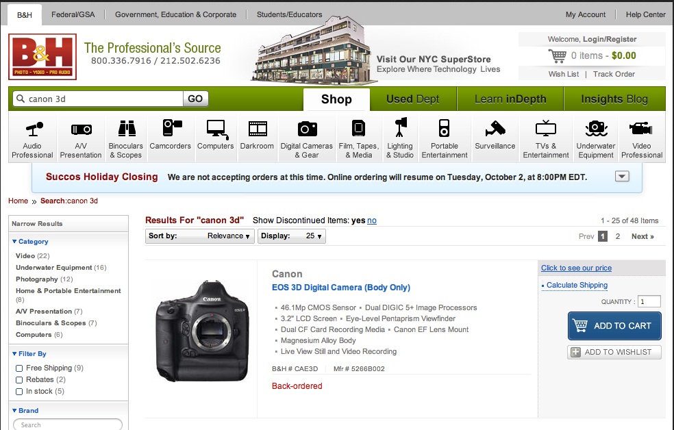Select Underwater Equipment category icon

pyautogui.click(x=596, y=128)
